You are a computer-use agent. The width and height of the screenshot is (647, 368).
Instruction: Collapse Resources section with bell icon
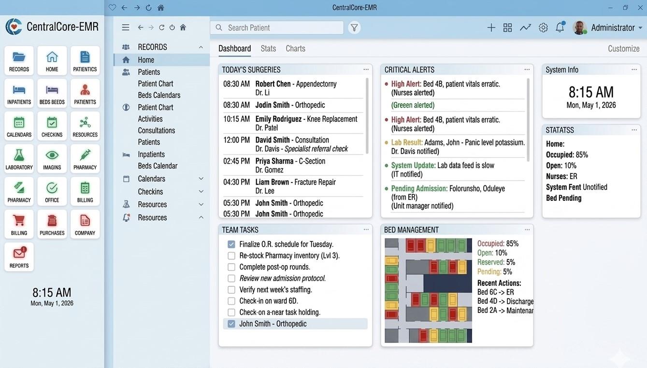[x=201, y=217]
